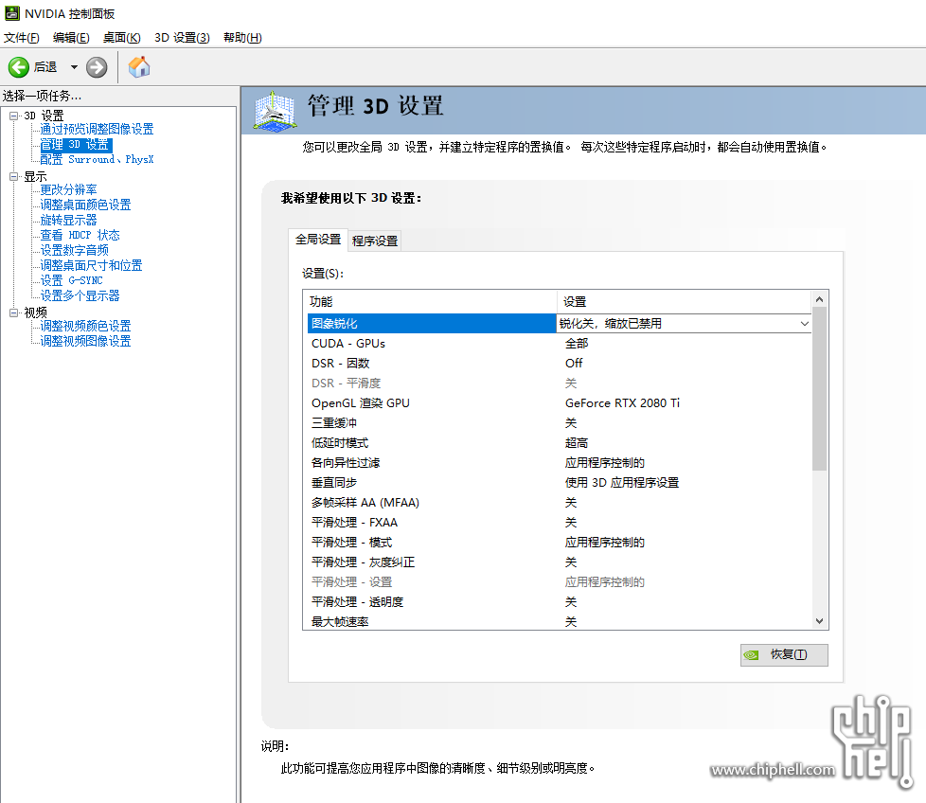Viewport: 926px width, 803px height.
Task: Collapse the 视频 tree node
Action: tap(13, 312)
